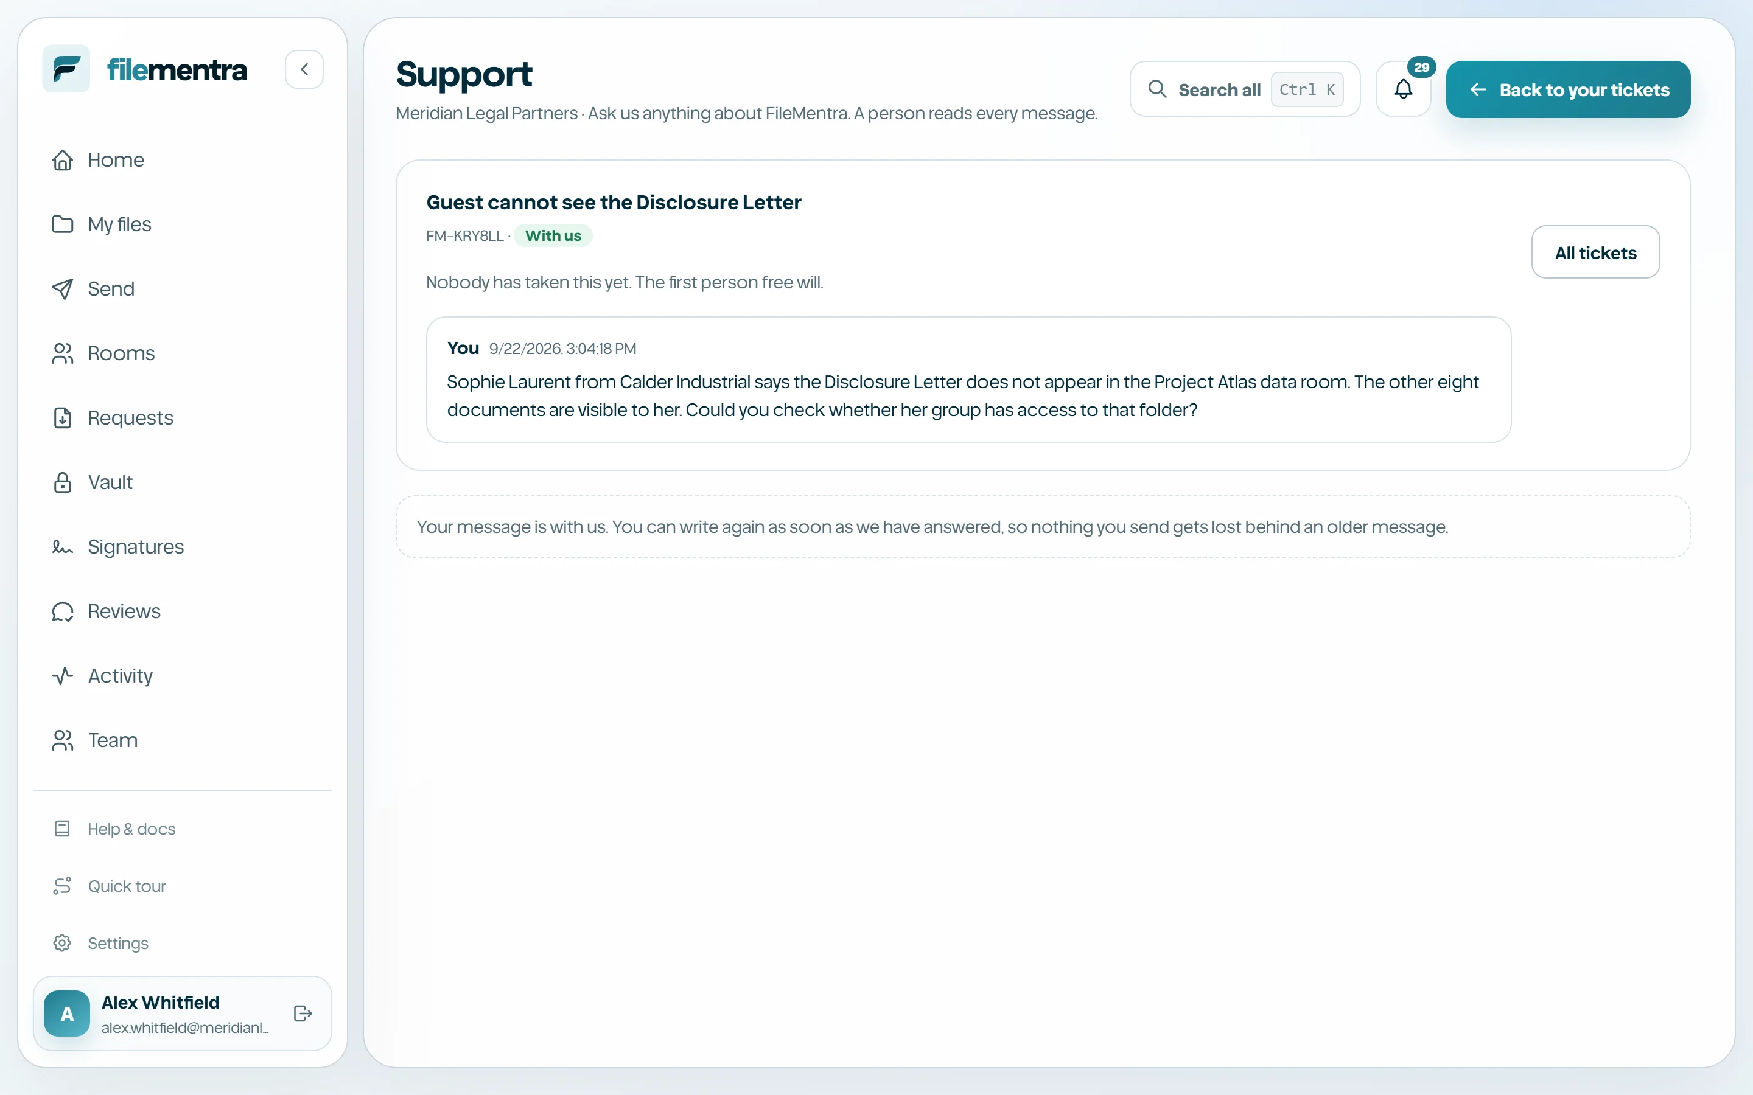
Task: Open the My files folder icon
Action: tap(63, 224)
